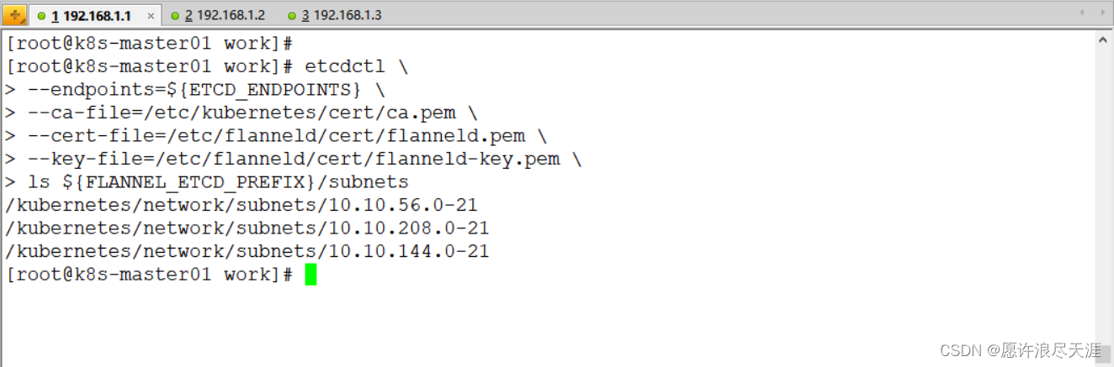This screenshot has height=367, width=1114.
Task: Click the 10.10.56.0-21 subnet line
Action: [241, 205]
